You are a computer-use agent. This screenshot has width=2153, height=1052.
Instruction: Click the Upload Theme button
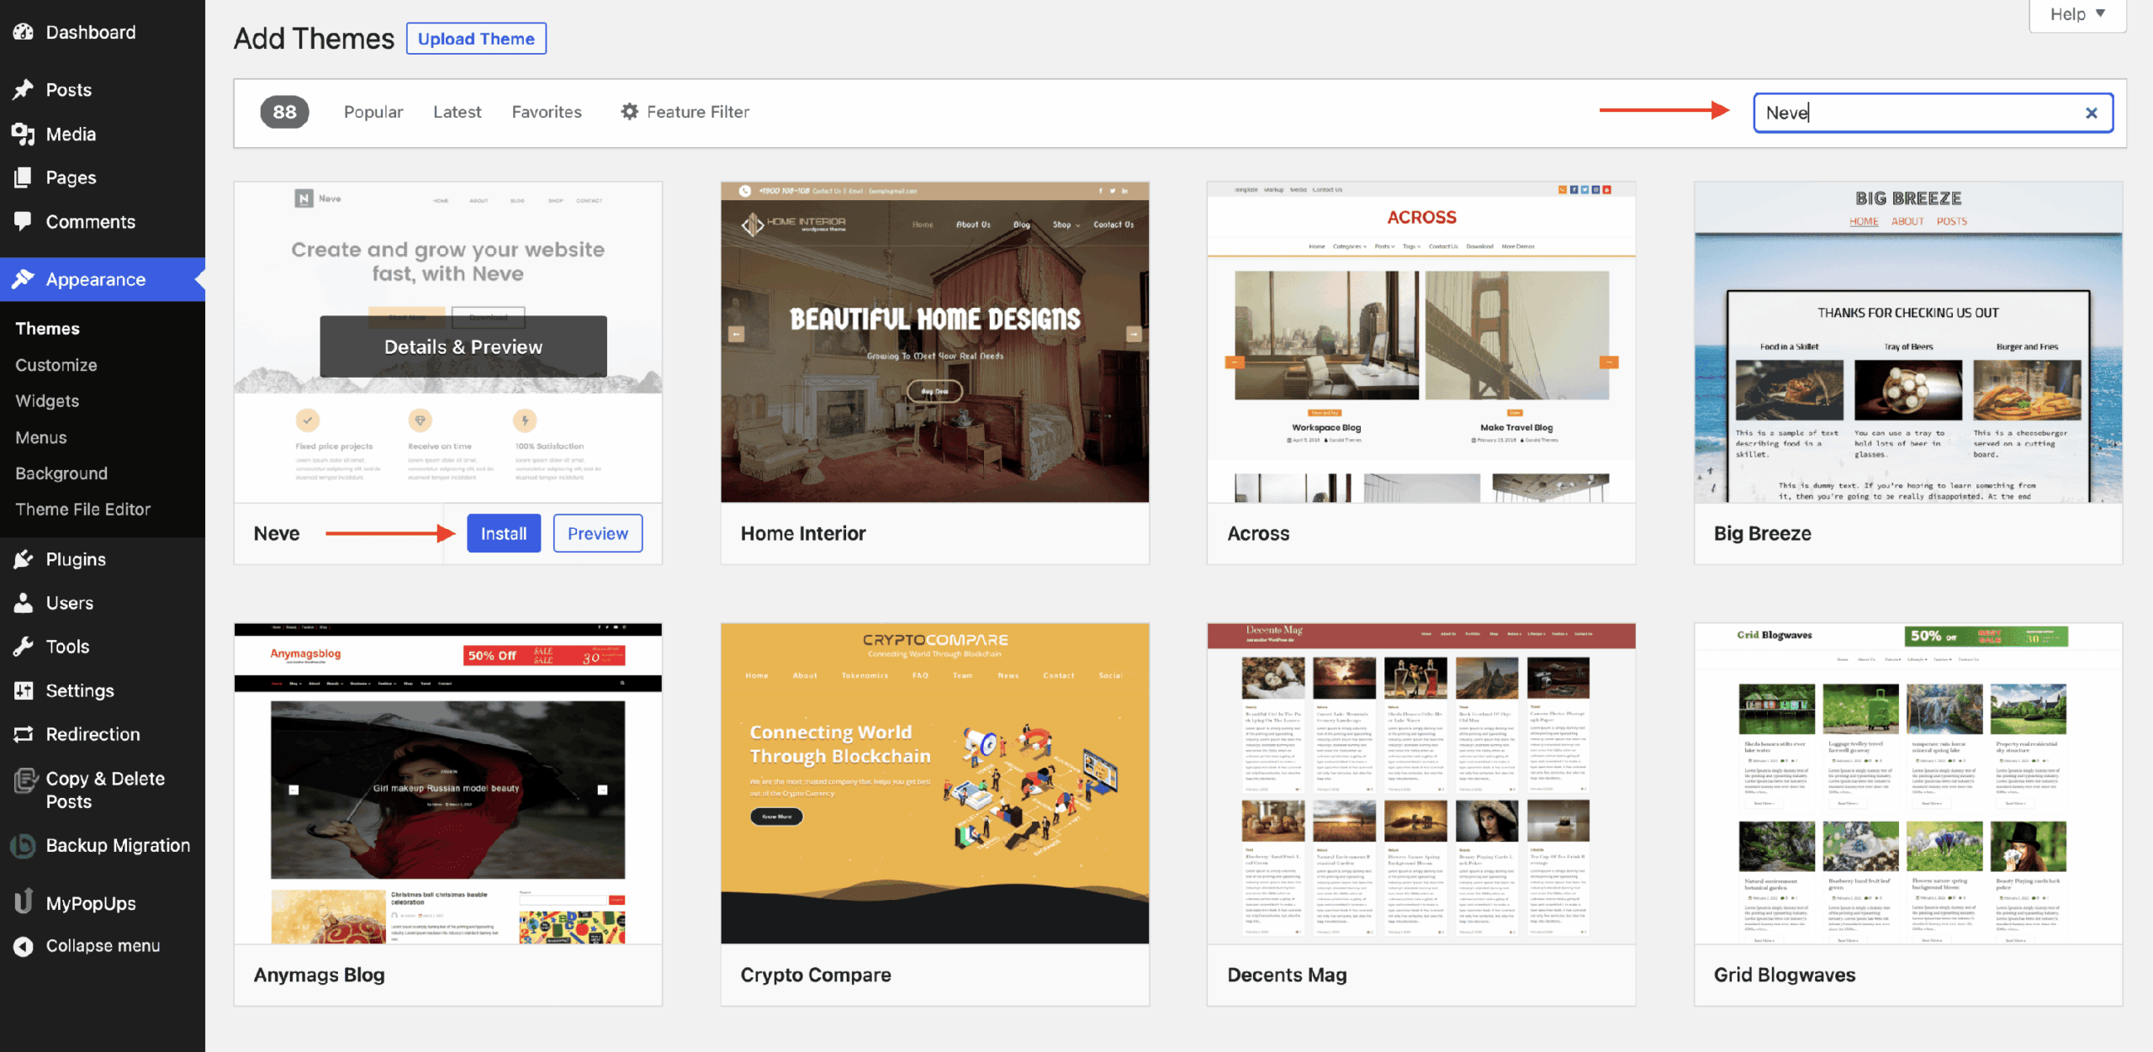(x=476, y=39)
